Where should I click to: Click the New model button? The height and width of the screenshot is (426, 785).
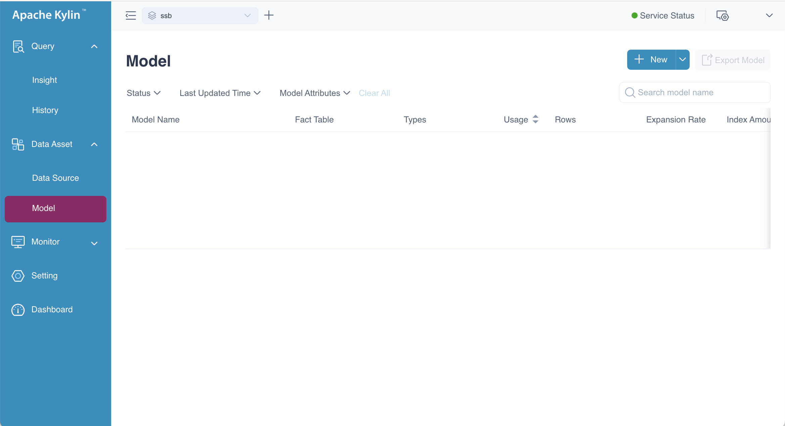click(x=651, y=60)
